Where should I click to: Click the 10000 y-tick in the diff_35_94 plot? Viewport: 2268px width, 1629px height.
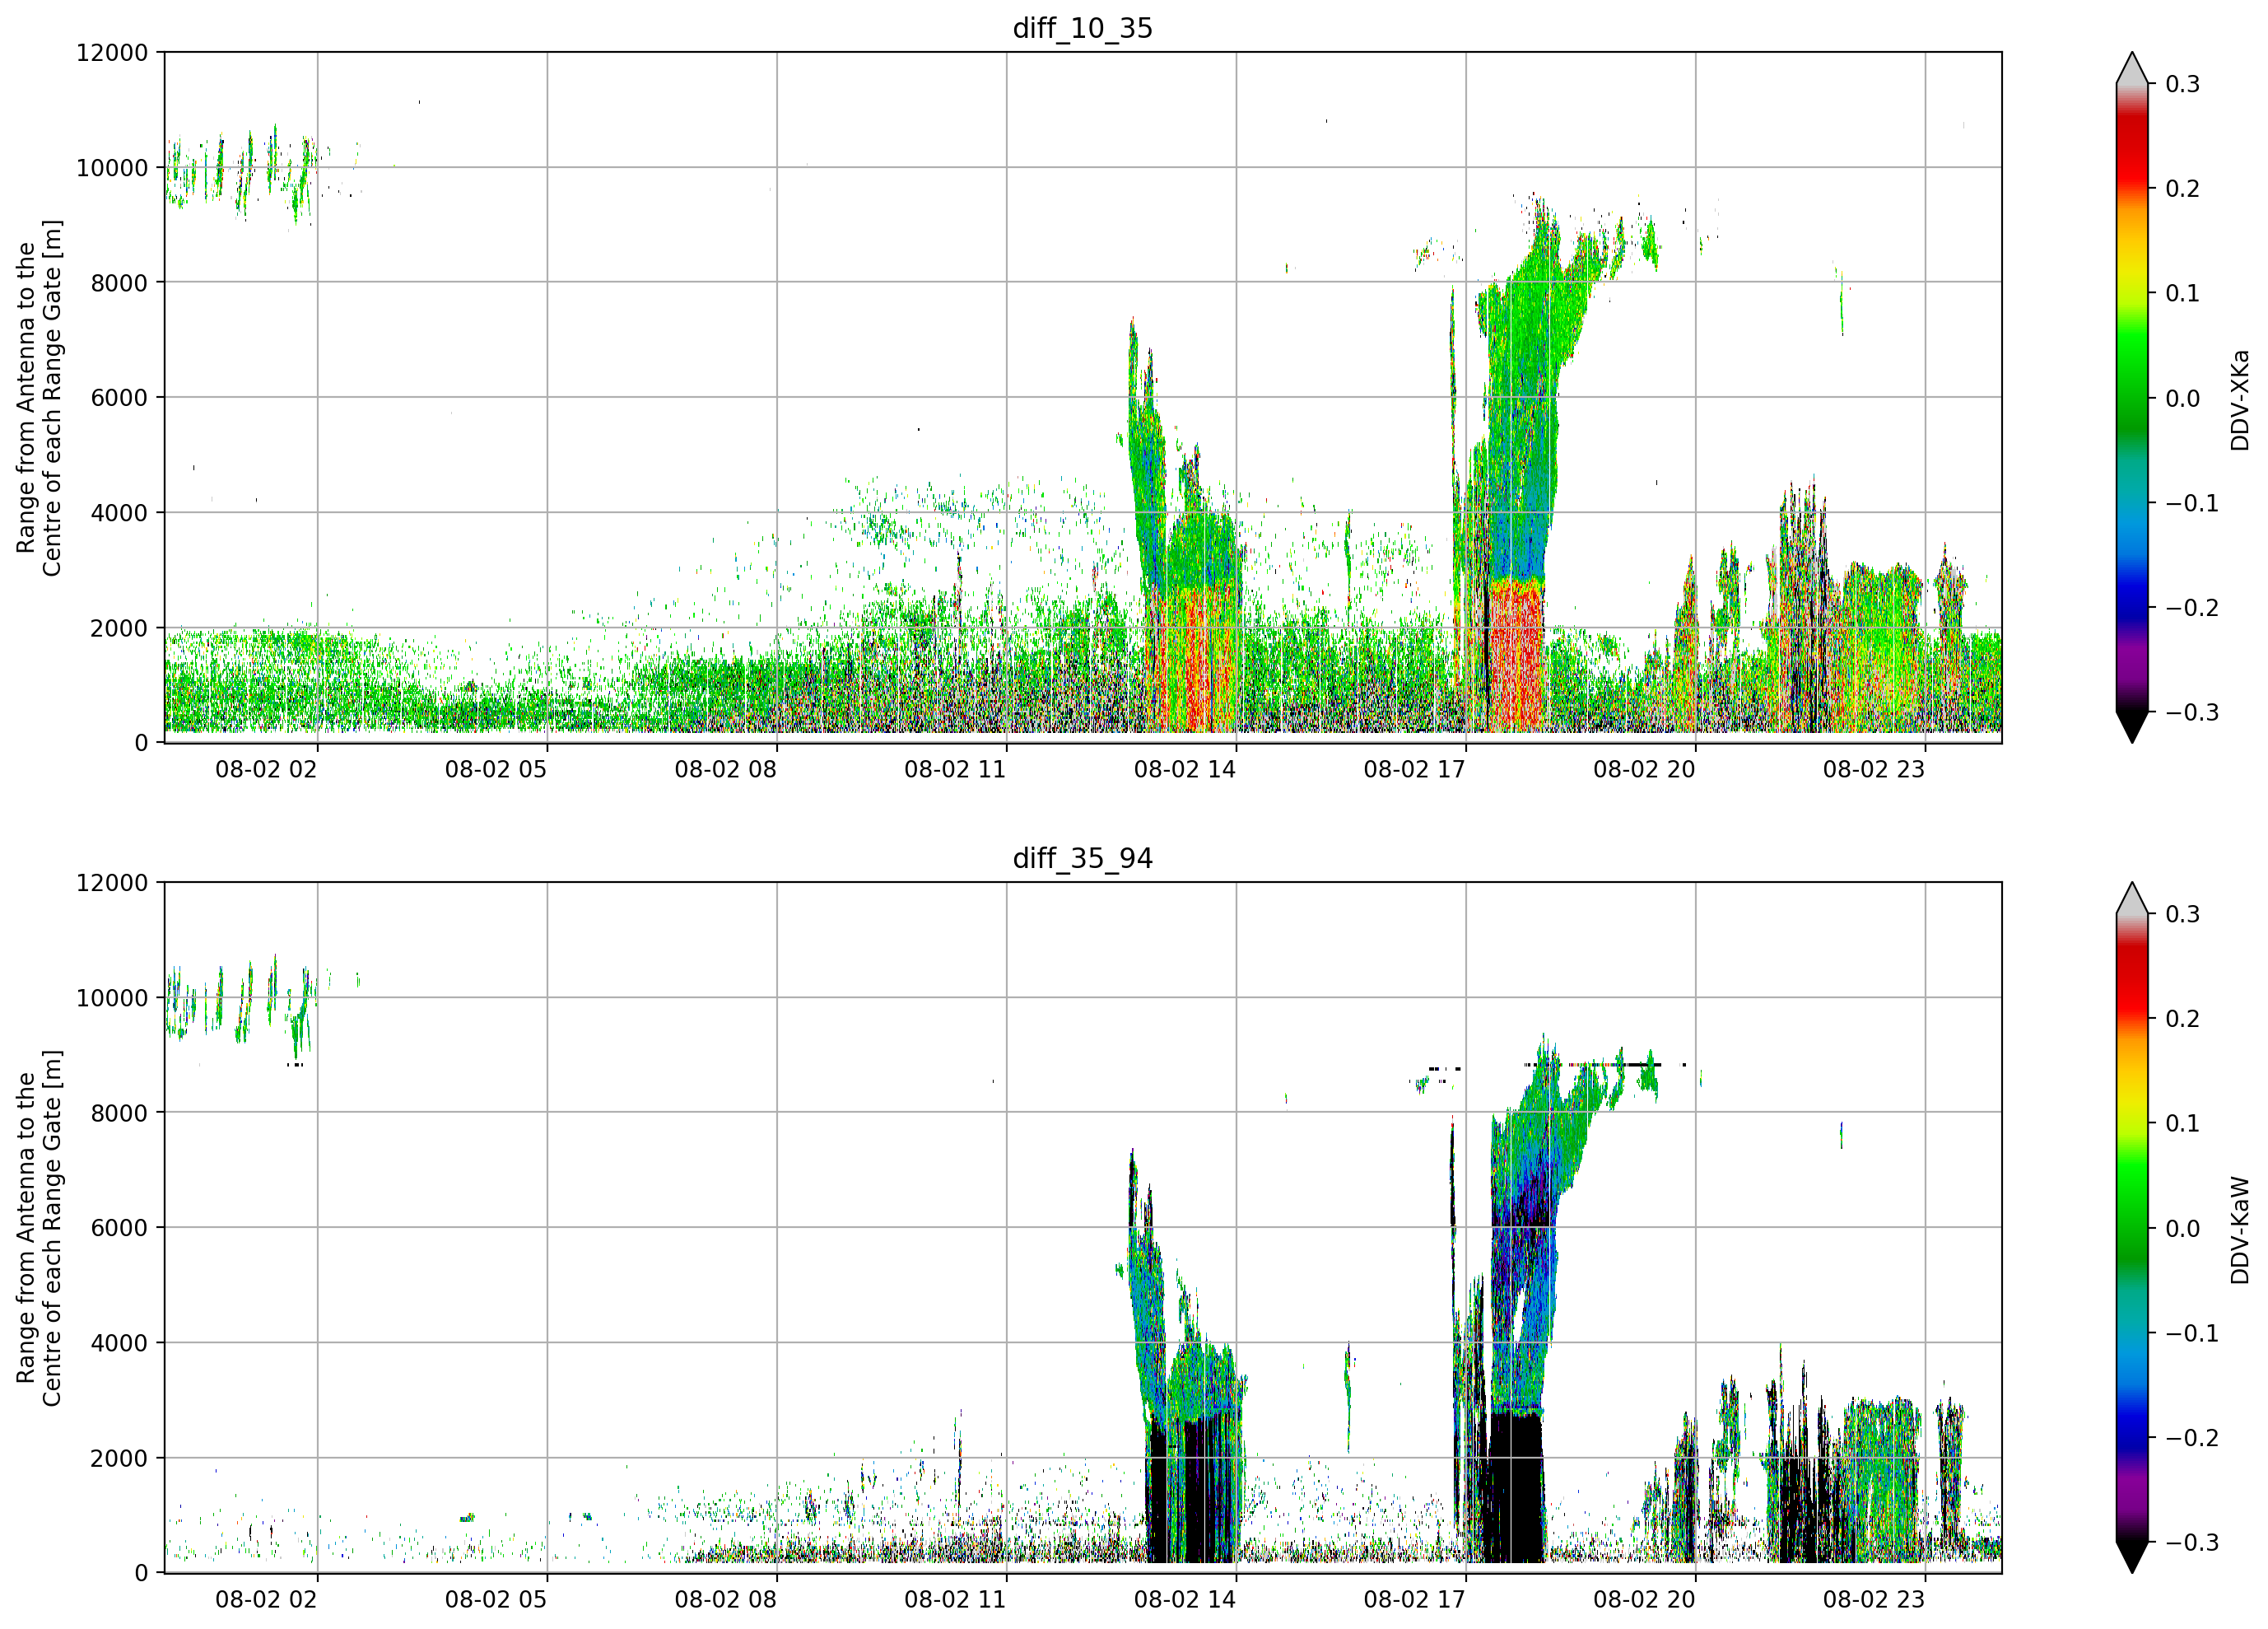pos(112,997)
